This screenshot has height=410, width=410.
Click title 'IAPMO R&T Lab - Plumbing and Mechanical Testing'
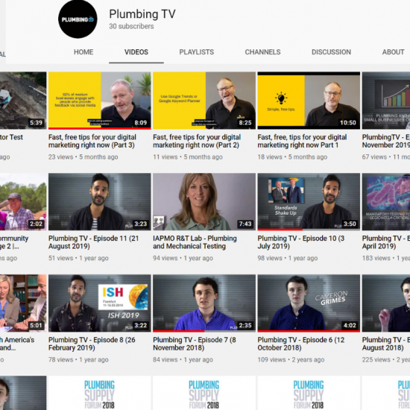click(195, 242)
